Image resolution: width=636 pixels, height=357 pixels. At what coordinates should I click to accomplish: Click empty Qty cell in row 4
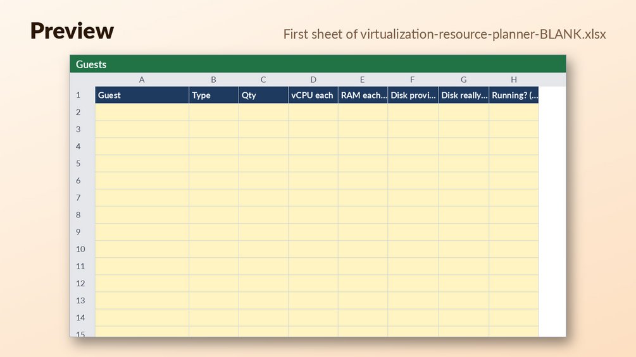click(263, 146)
